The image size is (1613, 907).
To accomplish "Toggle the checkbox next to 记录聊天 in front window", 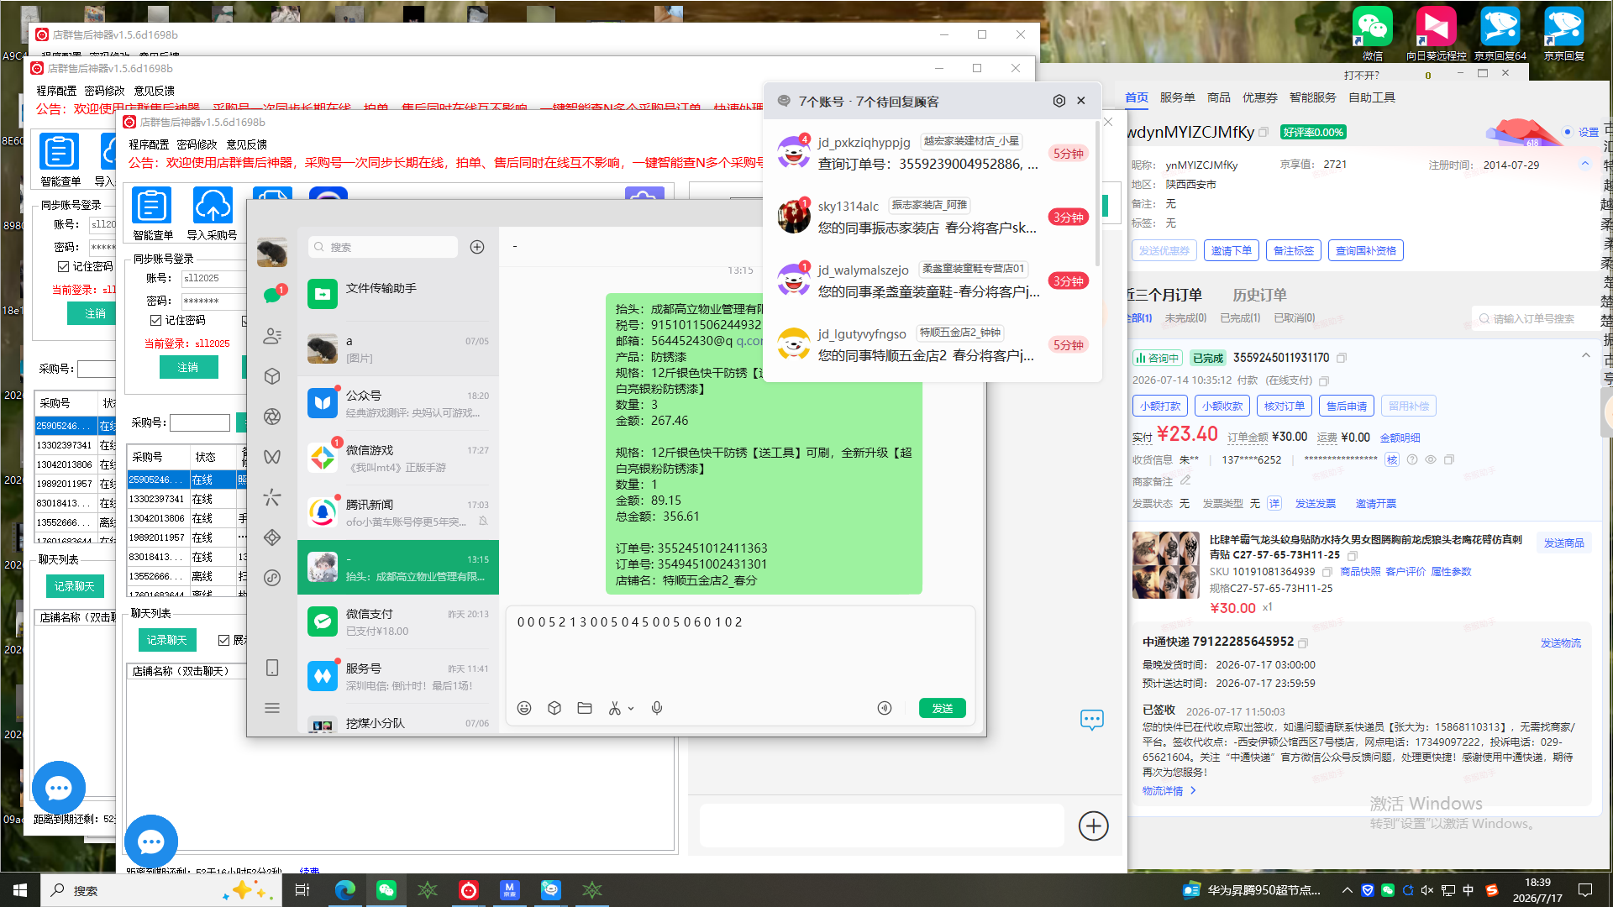I will pyautogui.click(x=223, y=640).
